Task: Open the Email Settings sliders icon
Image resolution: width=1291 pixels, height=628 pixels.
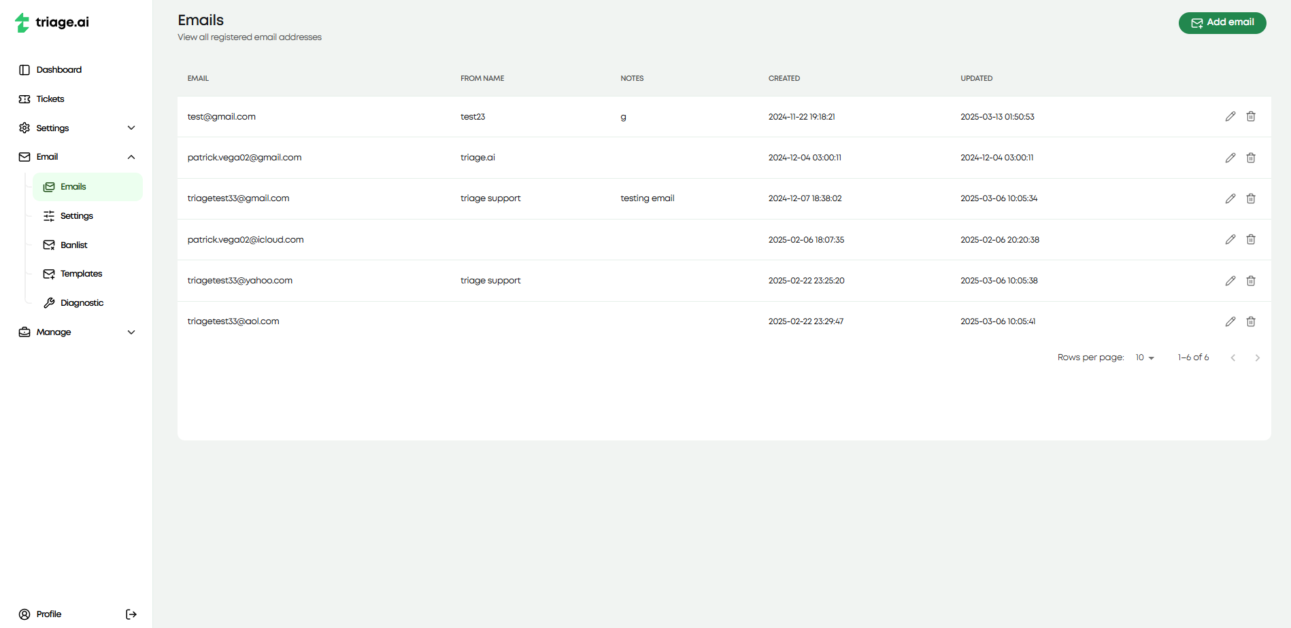Action: tap(49, 215)
